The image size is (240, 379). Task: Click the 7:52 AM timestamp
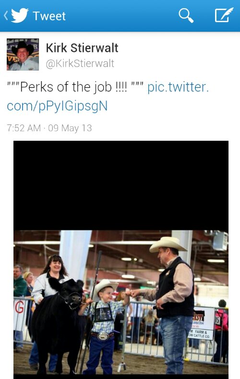(x=24, y=128)
